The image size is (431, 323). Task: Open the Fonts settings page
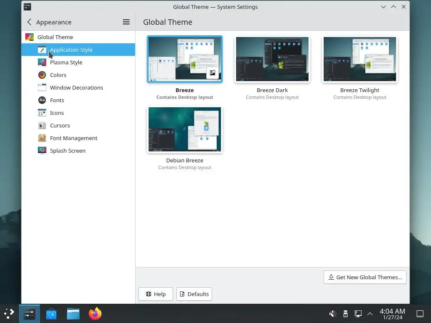tap(78, 100)
